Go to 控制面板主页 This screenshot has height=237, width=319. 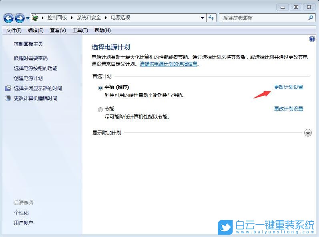click(28, 44)
